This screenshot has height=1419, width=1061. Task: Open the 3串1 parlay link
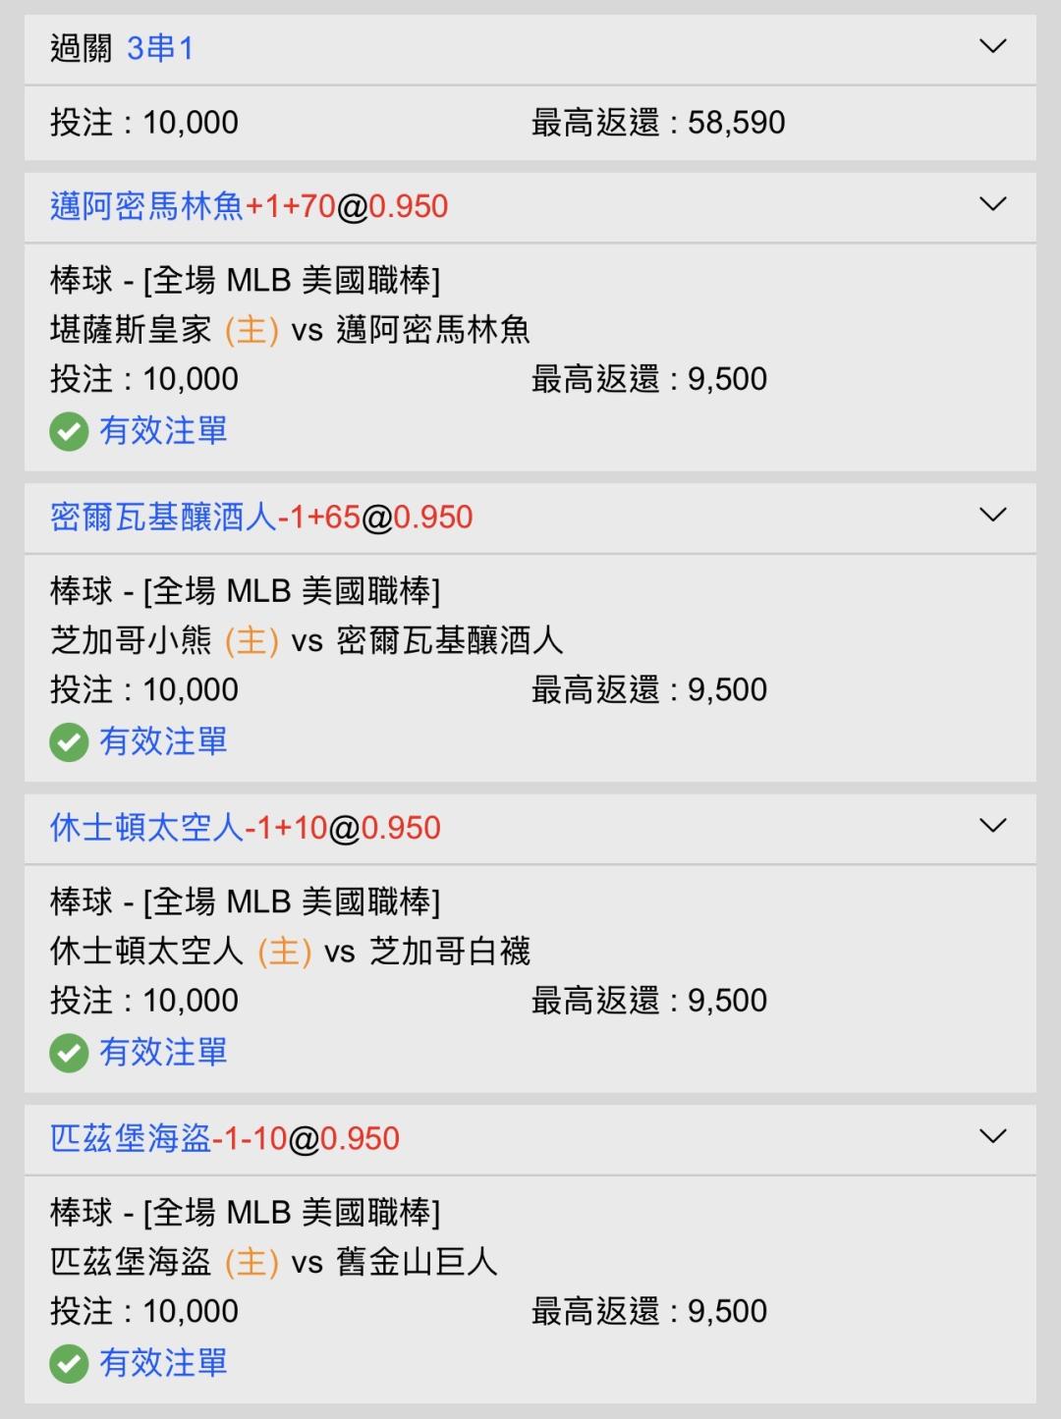(160, 47)
